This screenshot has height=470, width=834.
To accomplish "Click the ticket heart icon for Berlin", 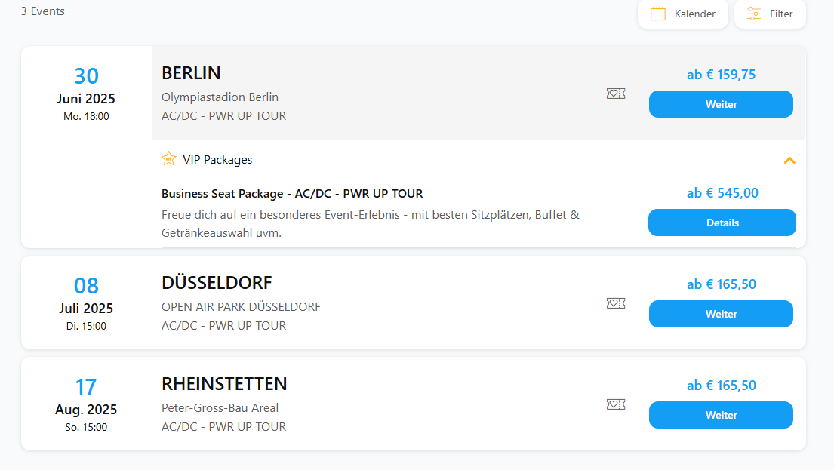I will 616,94.
